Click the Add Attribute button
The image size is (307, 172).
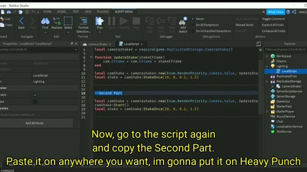35,123
